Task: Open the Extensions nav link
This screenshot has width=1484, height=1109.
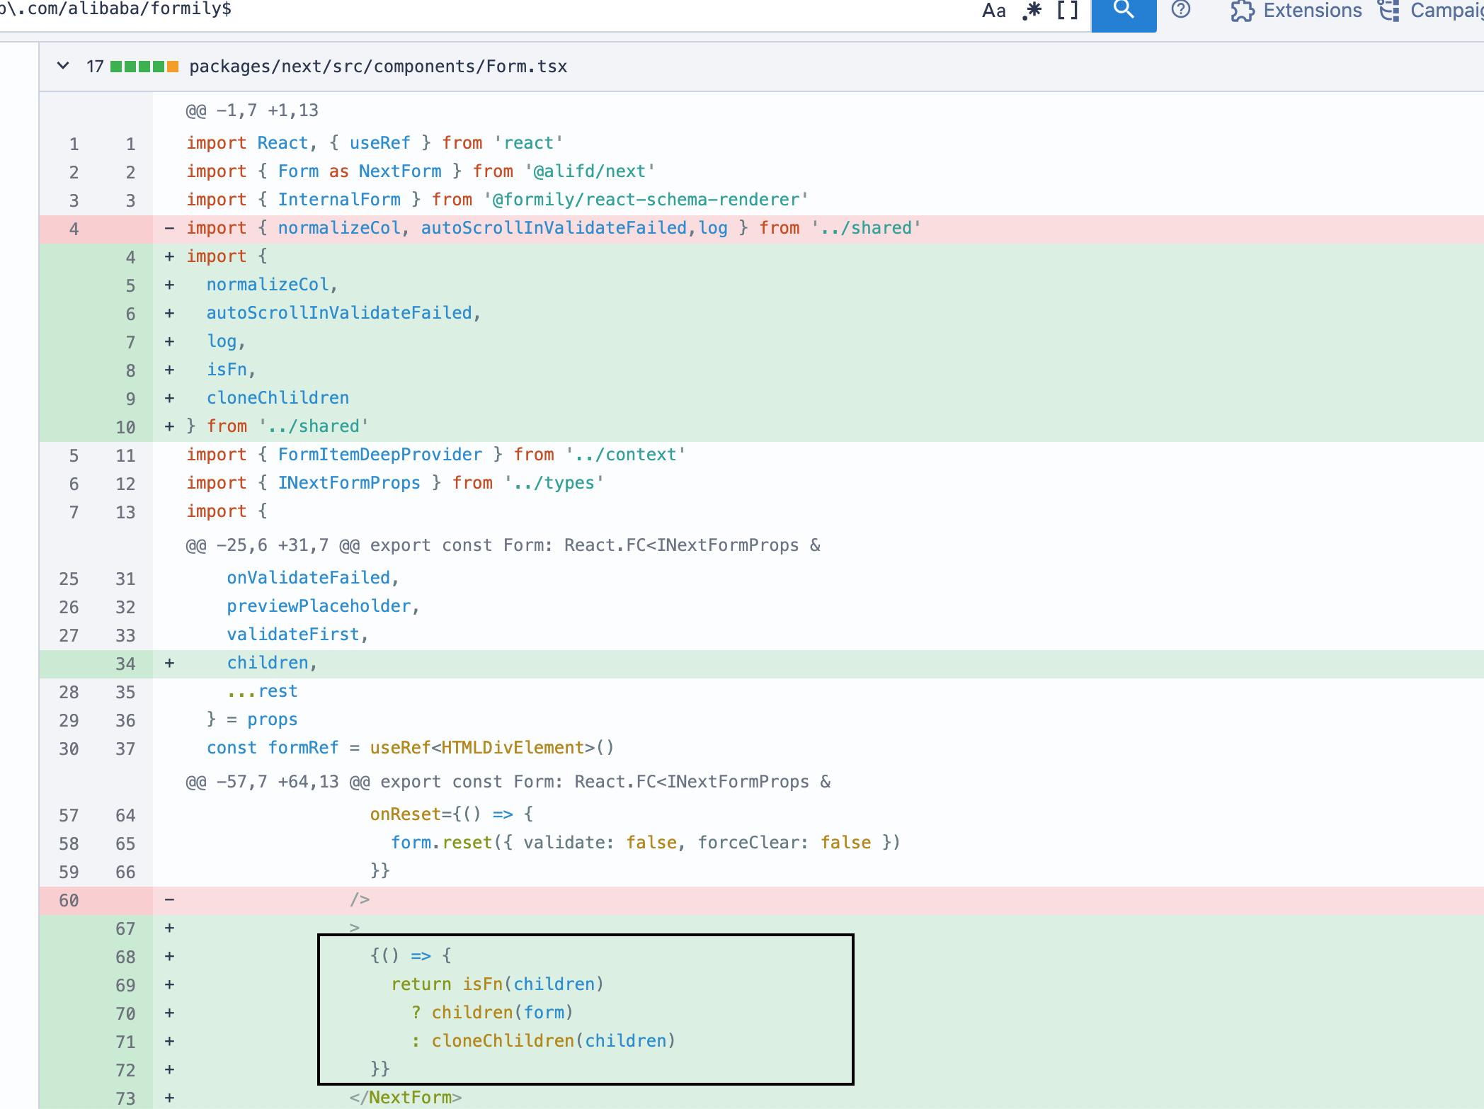Action: (x=1312, y=11)
